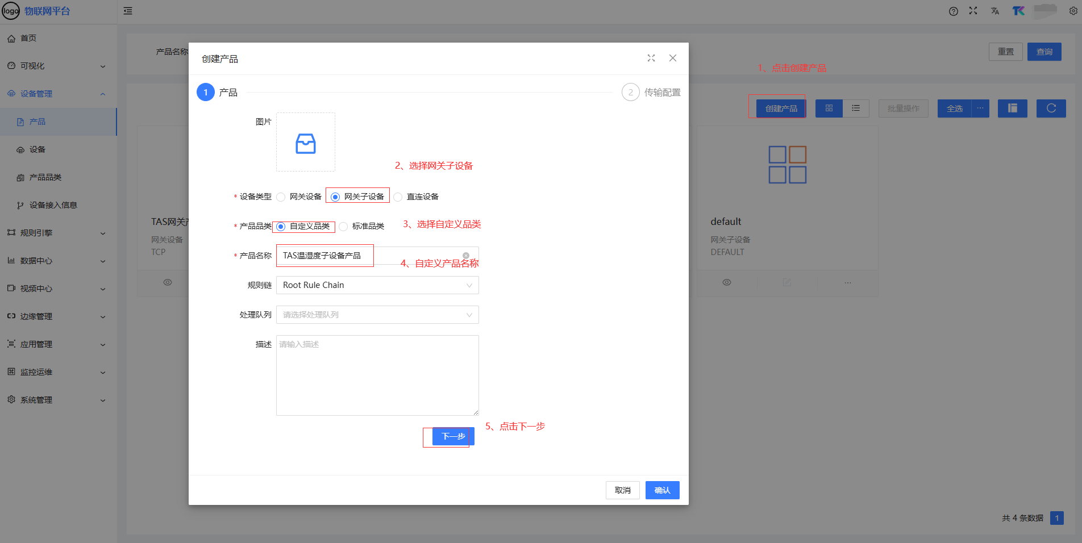The height and width of the screenshot is (543, 1082).
Task: Open the 产品品类 sidebar item
Action: click(45, 177)
